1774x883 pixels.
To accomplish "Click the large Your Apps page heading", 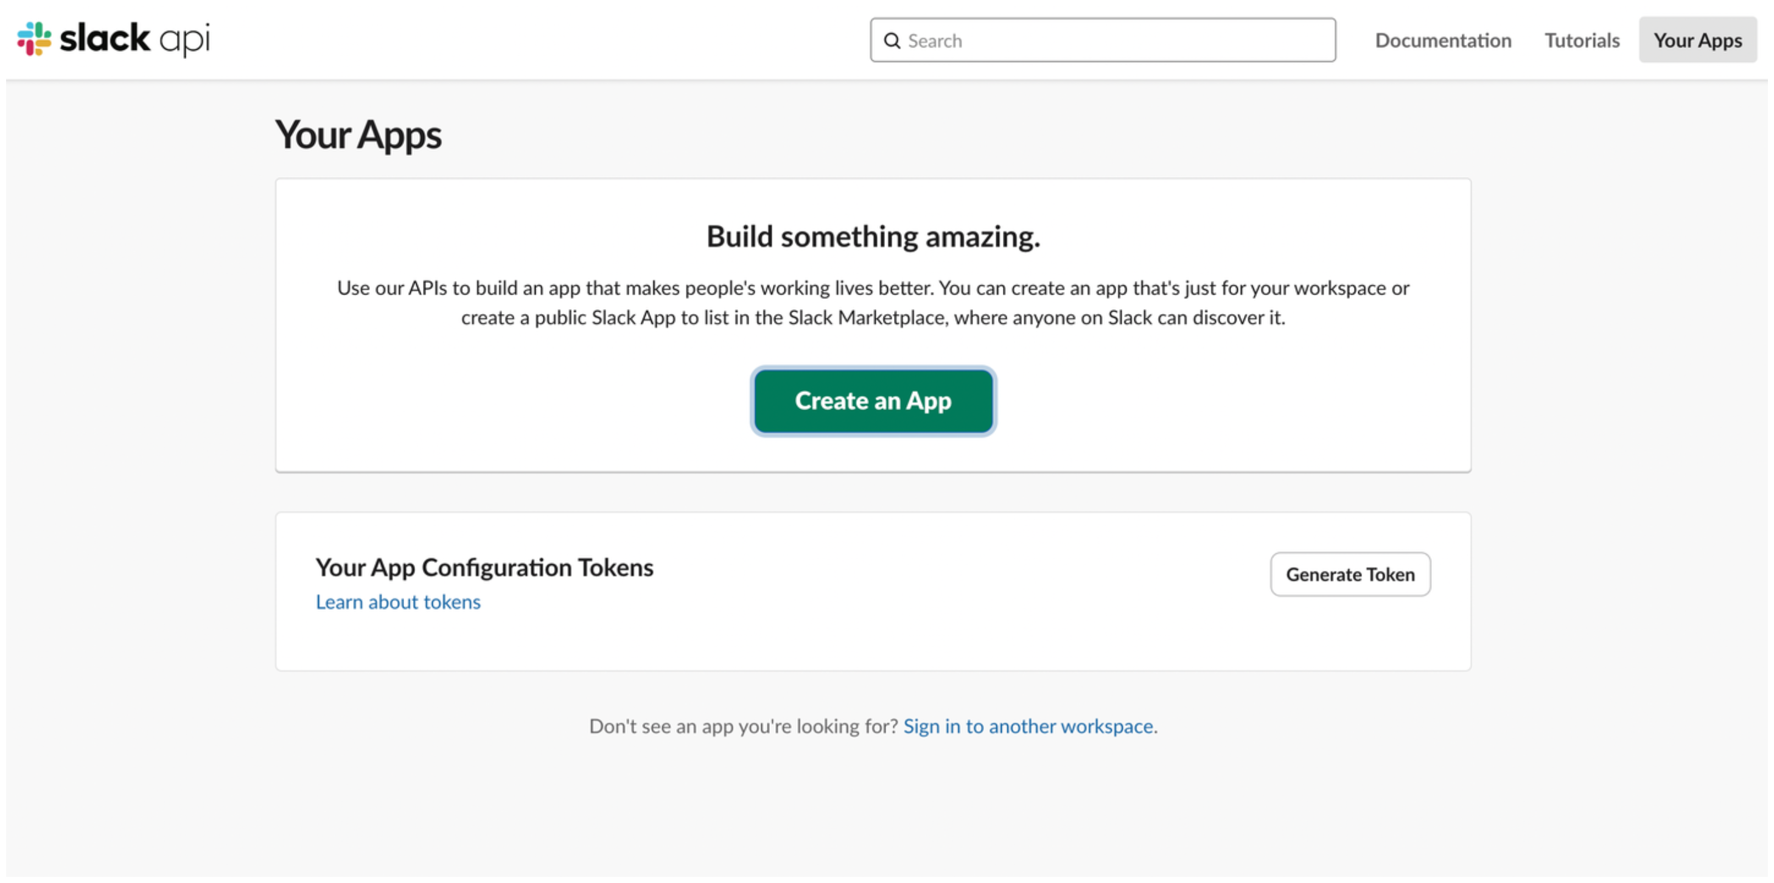I will 358,134.
